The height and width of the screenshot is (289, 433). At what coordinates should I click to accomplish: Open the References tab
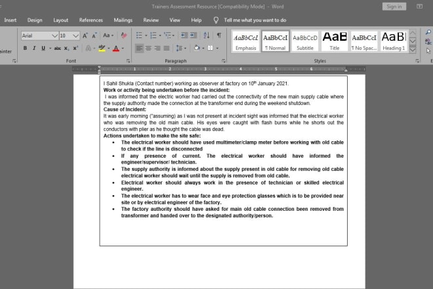91,20
